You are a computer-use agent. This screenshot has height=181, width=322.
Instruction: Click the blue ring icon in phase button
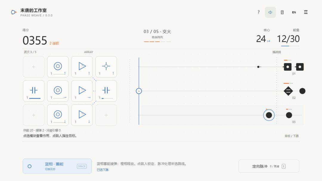click(x=30, y=166)
